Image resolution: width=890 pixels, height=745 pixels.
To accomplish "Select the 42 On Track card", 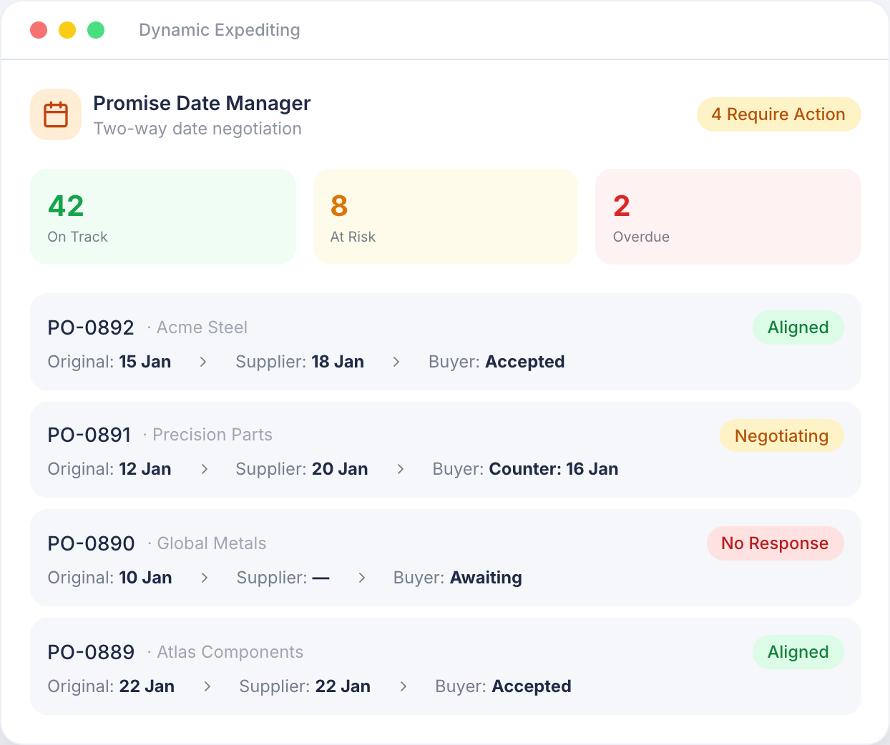I will (x=163, y=217).
